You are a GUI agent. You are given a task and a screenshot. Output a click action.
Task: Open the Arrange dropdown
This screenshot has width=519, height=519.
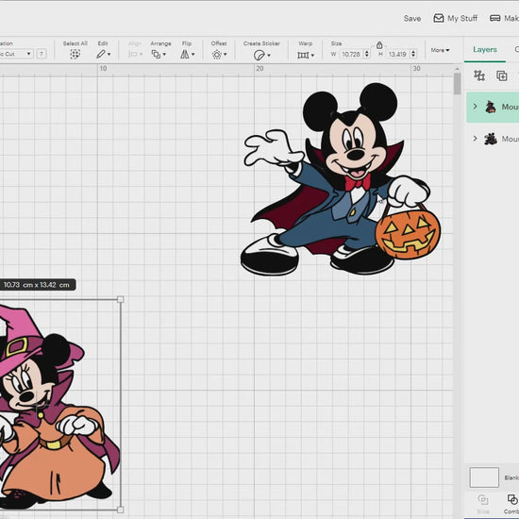click(x=159, y=54)
